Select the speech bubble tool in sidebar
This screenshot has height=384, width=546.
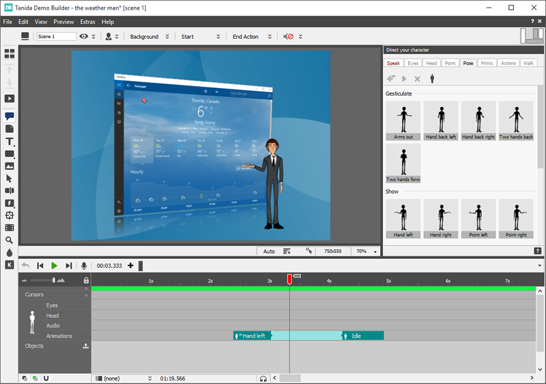(10, 117)
